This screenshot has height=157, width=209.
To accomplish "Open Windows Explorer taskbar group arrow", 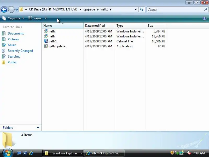I will tap(82, 153).
